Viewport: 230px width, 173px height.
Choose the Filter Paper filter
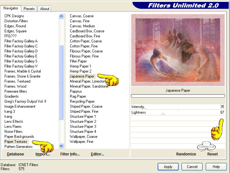click(78, 61)
